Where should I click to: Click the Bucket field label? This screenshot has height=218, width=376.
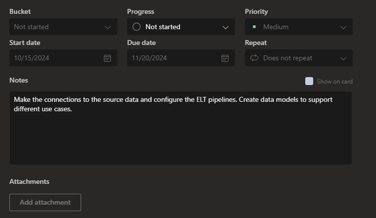point(20,11)
